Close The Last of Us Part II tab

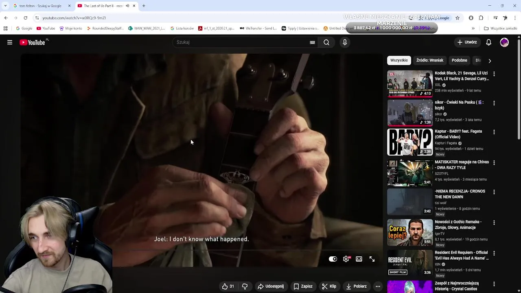click(134, 6)
